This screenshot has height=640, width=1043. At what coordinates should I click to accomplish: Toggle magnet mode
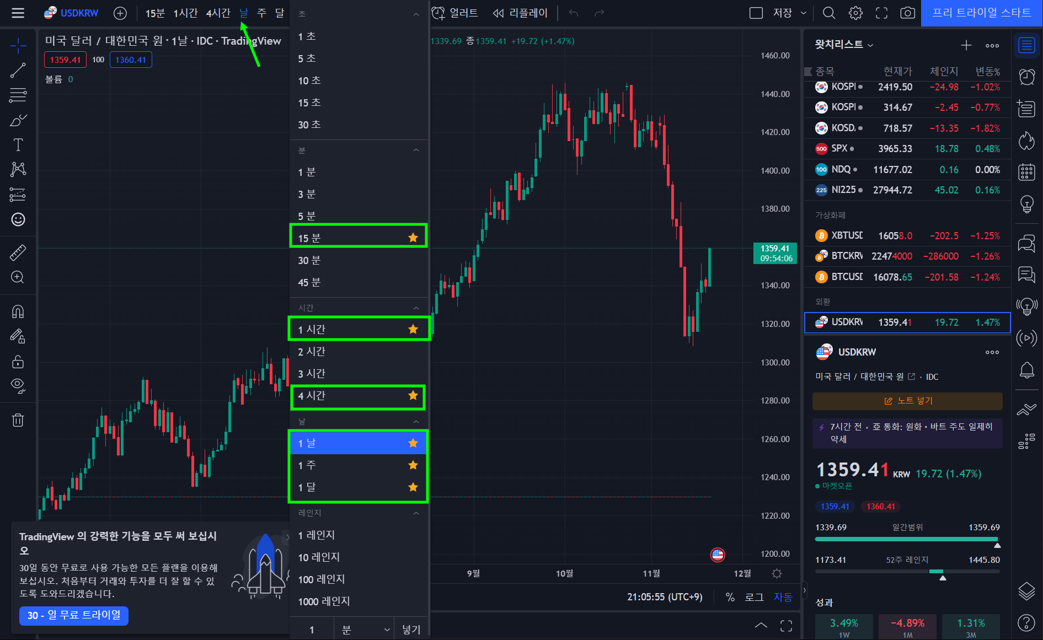pyautogui.click(x=18, y=311)
